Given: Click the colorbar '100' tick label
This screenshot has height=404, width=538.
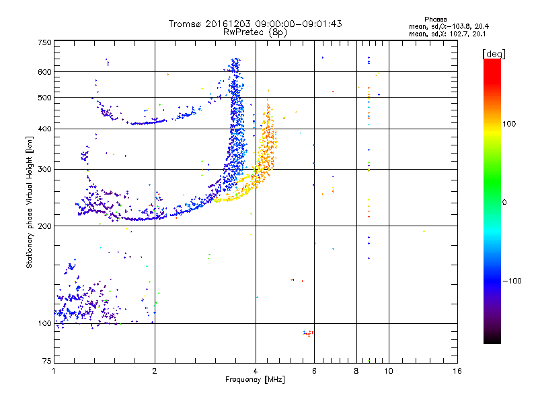Looking at the screenshot, I should [x=509, y=124].
